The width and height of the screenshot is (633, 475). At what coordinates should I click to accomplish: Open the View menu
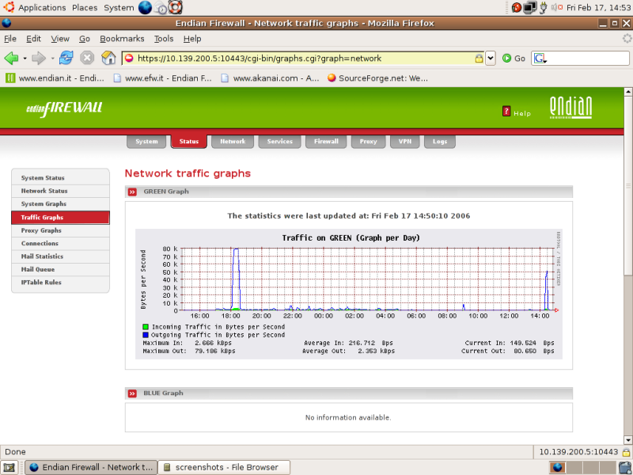tap(60, 39)
